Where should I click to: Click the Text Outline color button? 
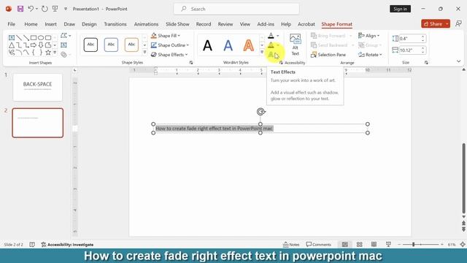pos(271,45)
